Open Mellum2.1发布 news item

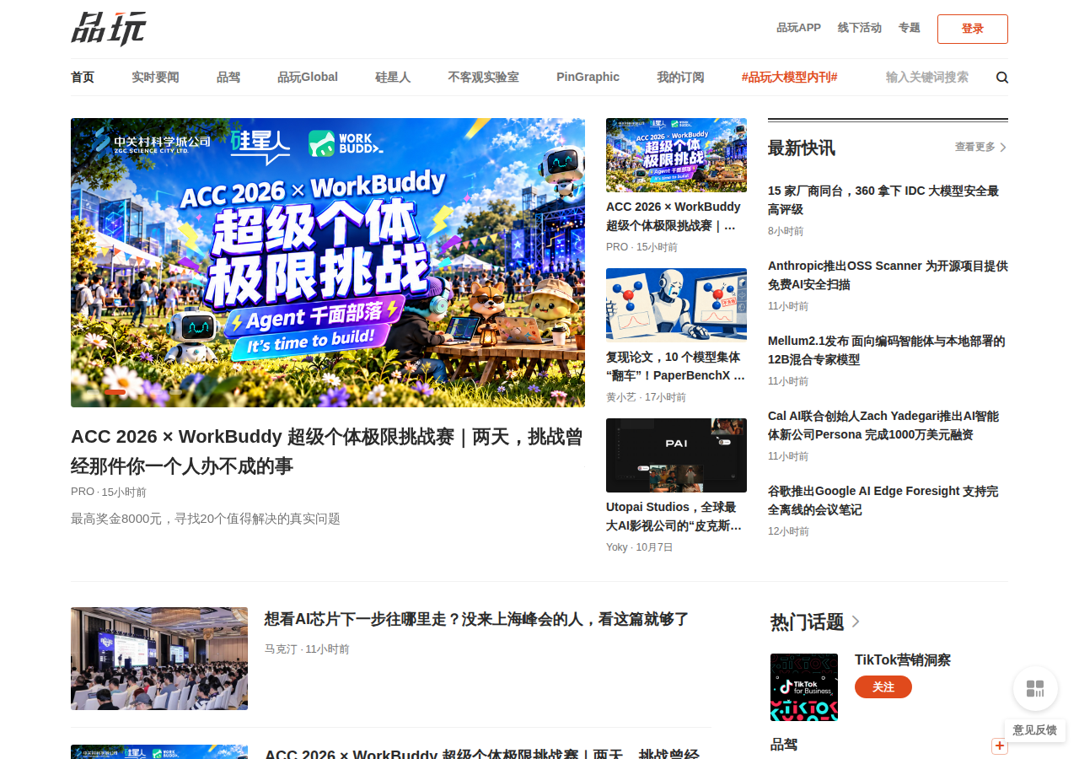pos(887,350)
